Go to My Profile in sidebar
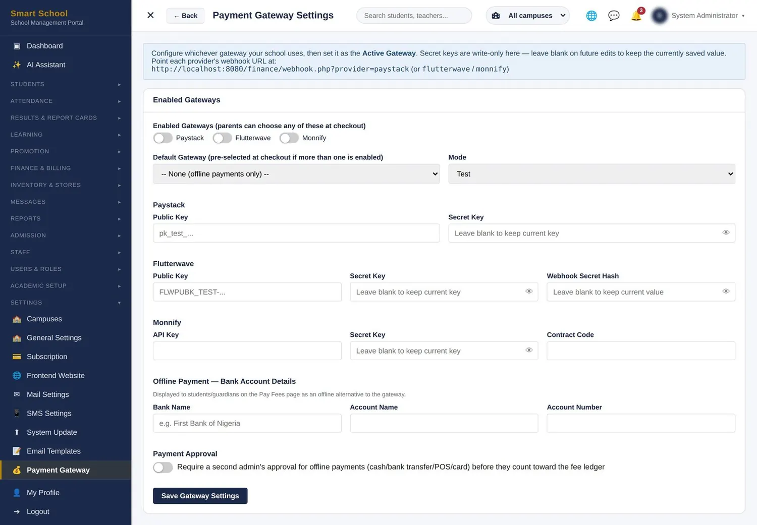The width and height of the screenshot is (757, 525). (66, 493)
